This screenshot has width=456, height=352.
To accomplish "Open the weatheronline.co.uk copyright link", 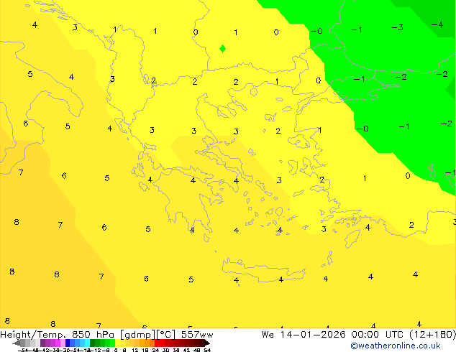I will (x=396, y=346).
